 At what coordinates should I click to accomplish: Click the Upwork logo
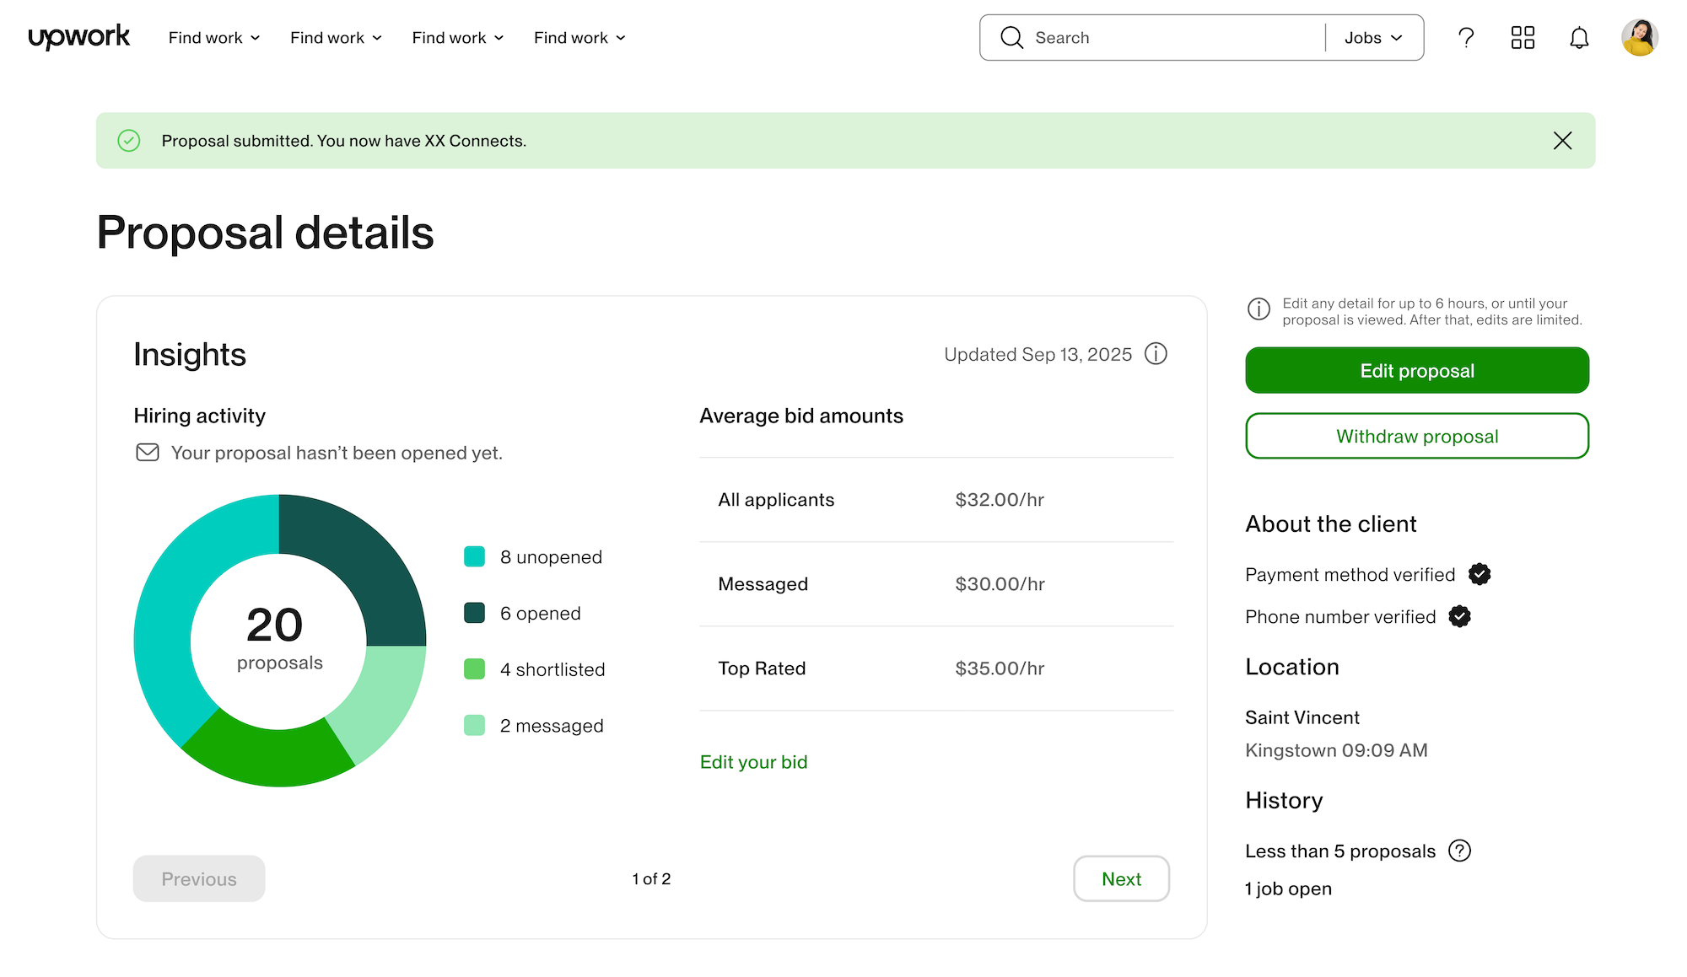click(78, 37)
